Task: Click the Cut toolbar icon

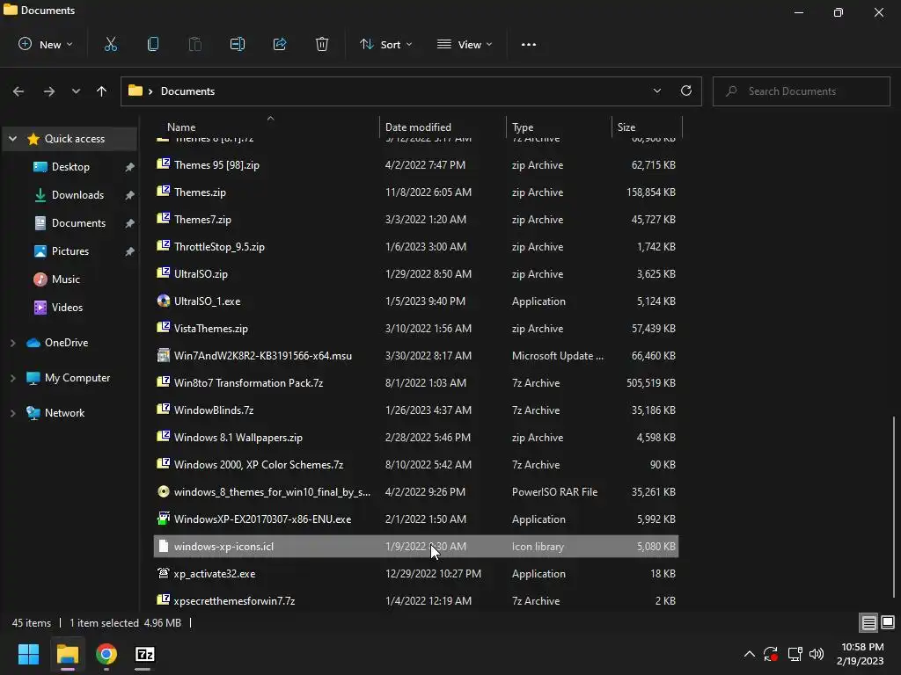Action: click(x=110, y=44)
